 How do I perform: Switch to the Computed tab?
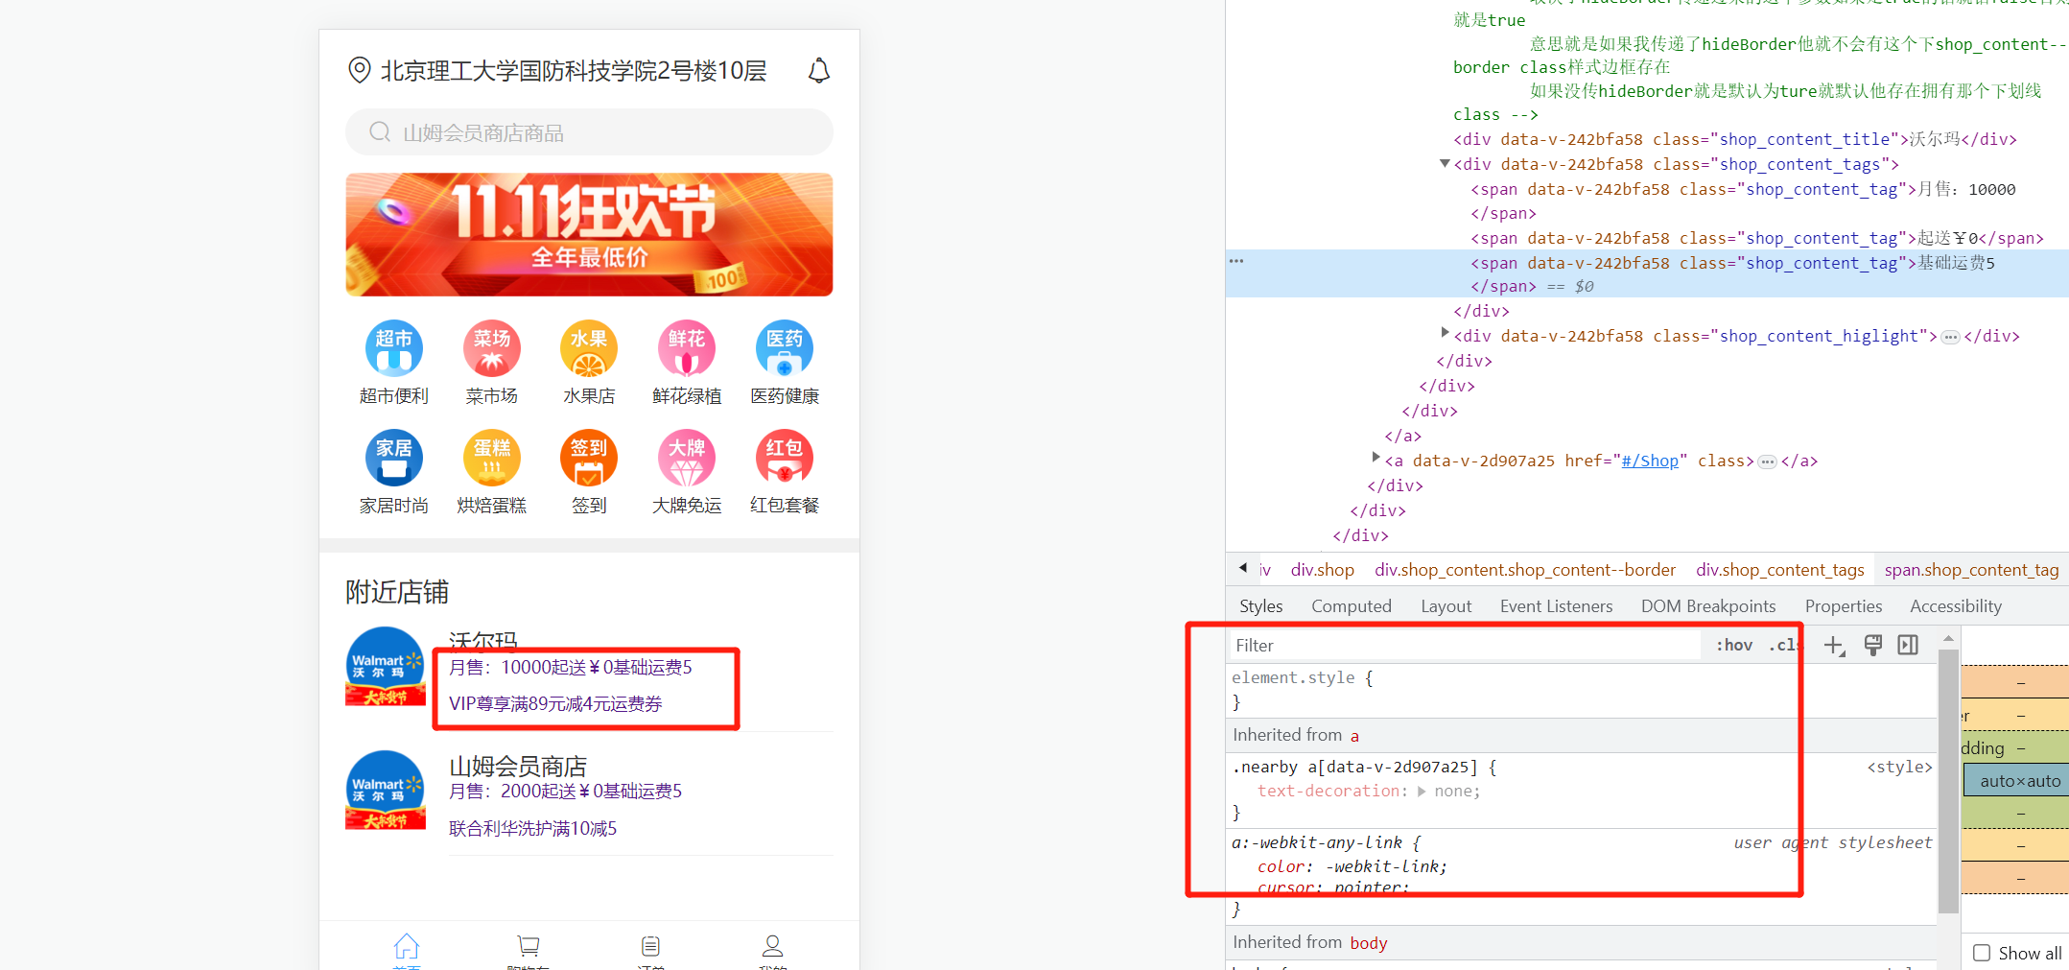(x=1352, y=605)
